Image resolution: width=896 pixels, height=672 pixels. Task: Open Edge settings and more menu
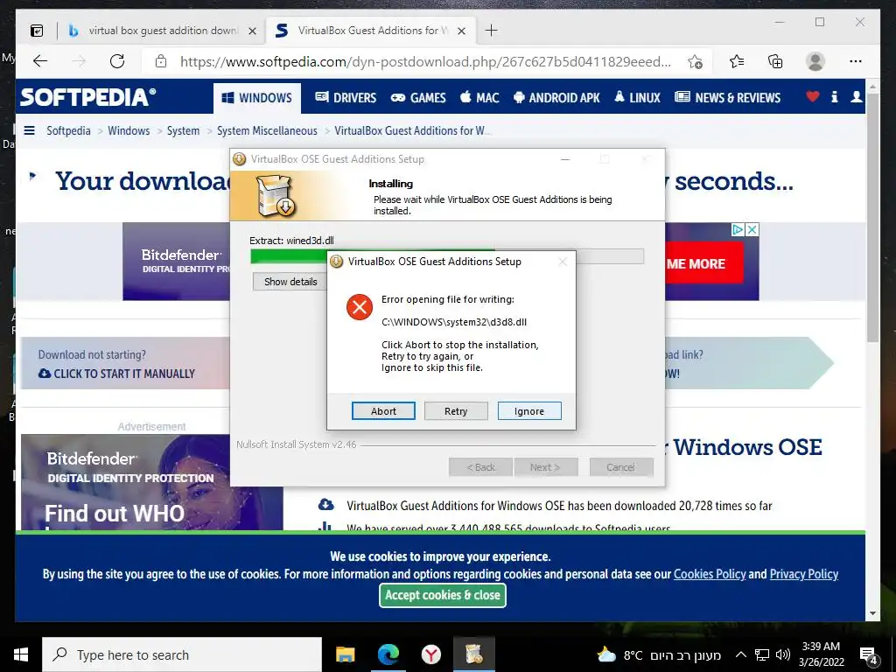pyautogui.click(x=856, y=61)
